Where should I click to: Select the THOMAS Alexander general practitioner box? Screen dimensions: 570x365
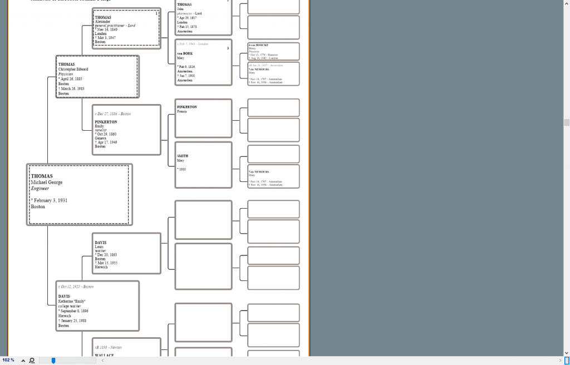pos(126,28)
